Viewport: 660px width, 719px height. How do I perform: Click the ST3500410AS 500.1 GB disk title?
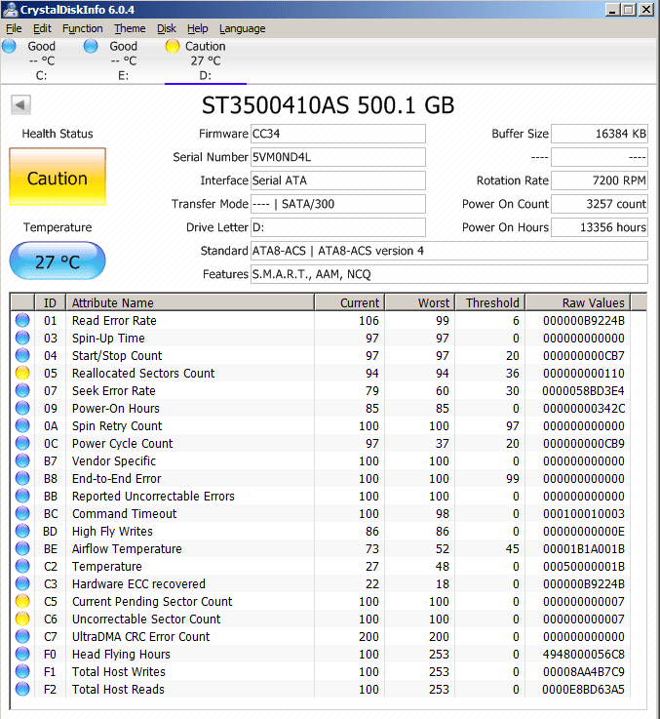(x=329, y=105)
